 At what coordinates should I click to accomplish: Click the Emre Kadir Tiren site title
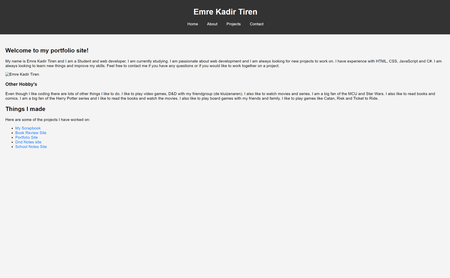tap(225, 12)
